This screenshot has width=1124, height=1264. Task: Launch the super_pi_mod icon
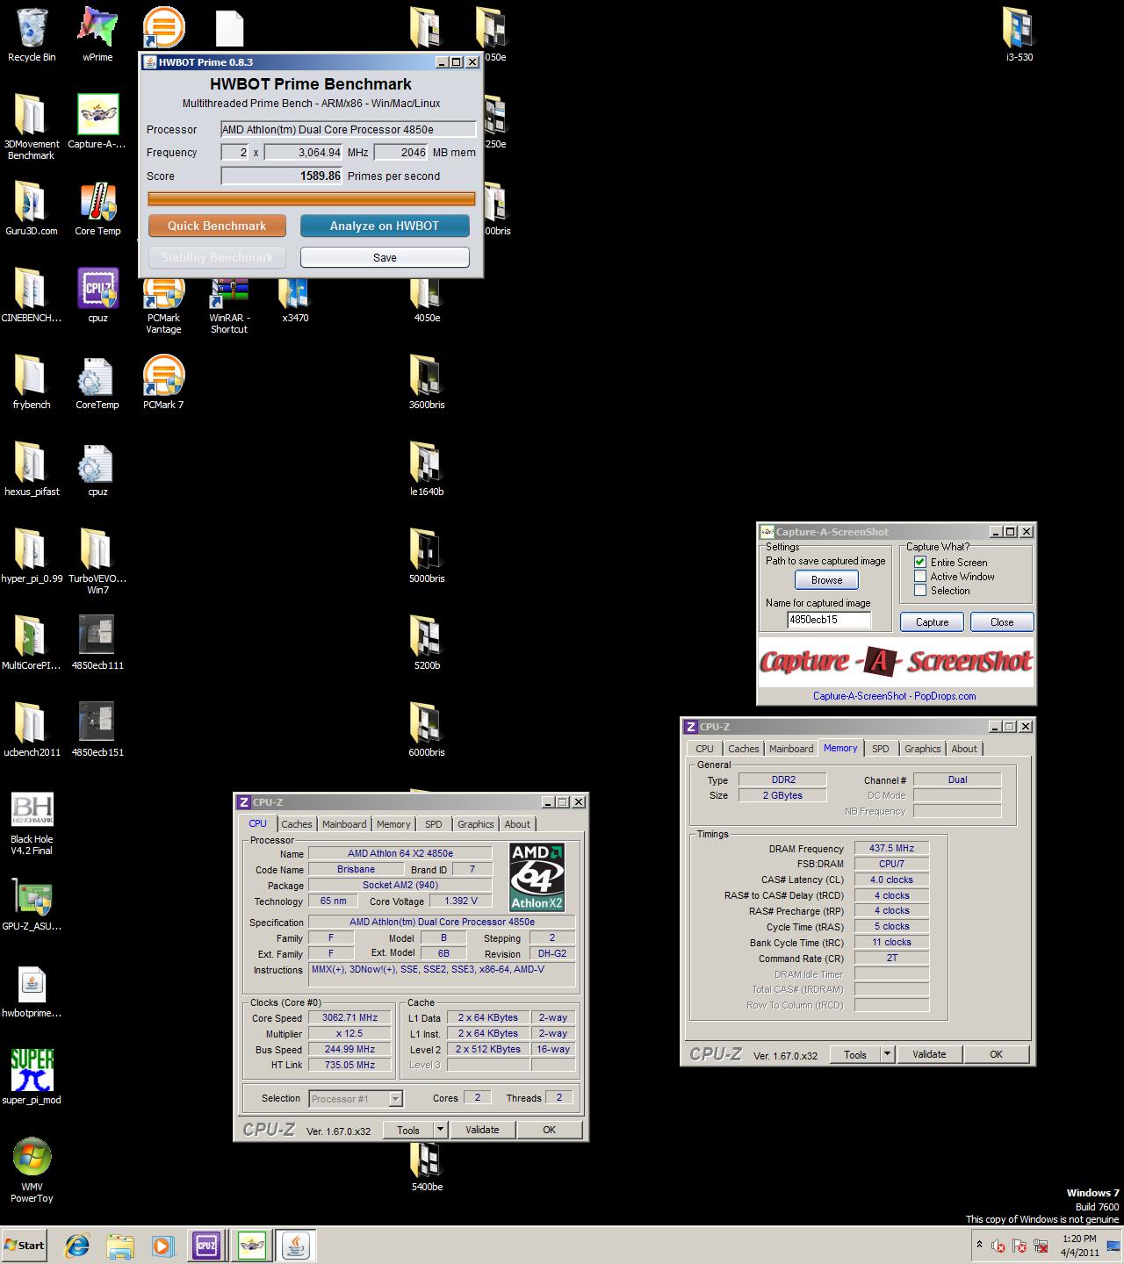point(32,1070)
